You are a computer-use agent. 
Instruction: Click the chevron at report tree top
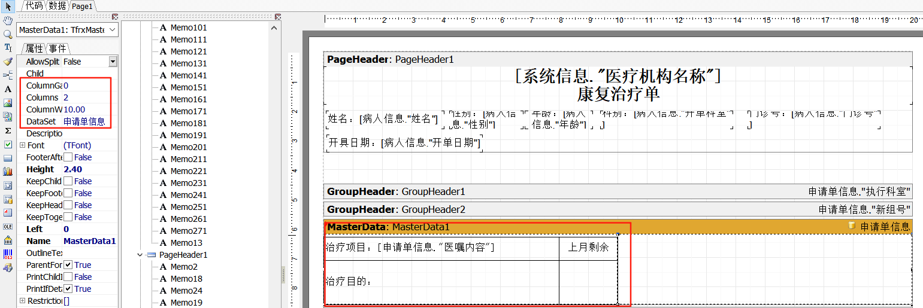(275, 27)
